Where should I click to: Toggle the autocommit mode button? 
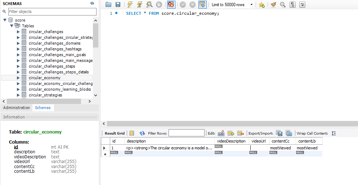(203, 5)
